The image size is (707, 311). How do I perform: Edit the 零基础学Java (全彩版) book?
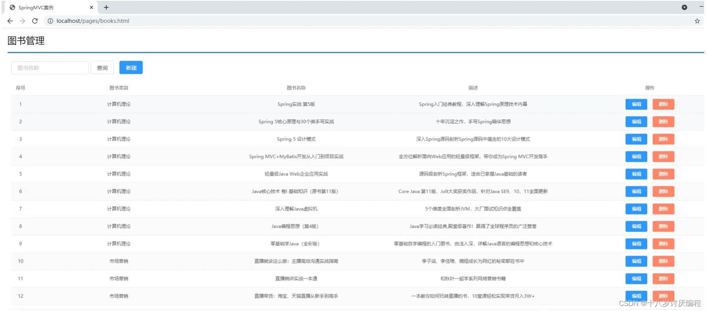[x=636, y=244]
